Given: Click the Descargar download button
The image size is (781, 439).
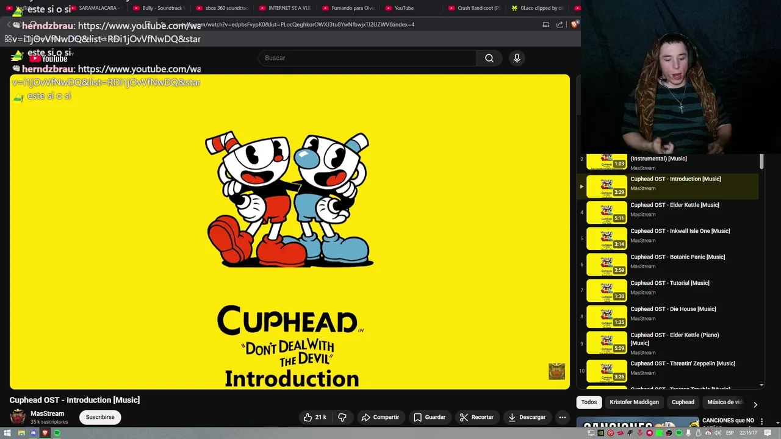Looking at the screenshot, I should [527, 417].
